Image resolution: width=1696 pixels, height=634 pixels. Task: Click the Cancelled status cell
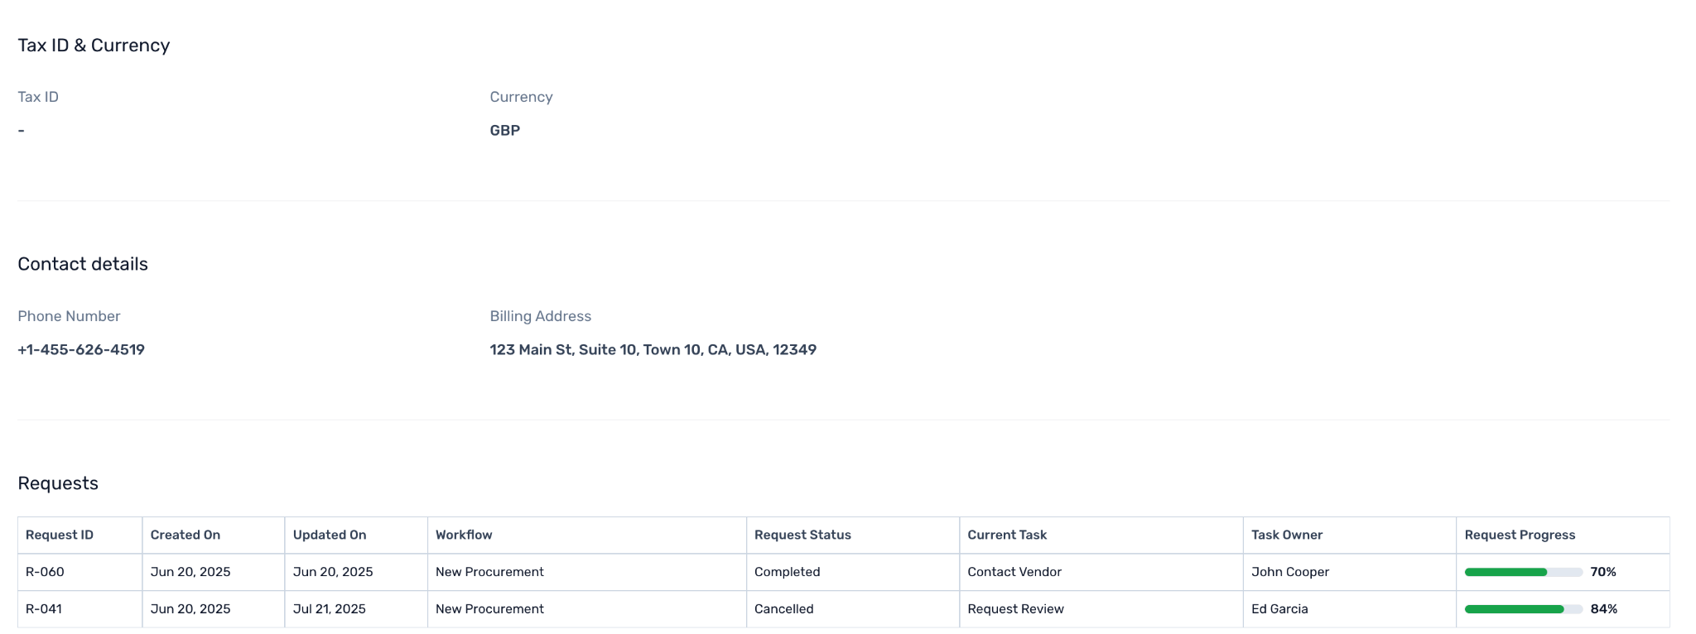(x=853, y=609)
